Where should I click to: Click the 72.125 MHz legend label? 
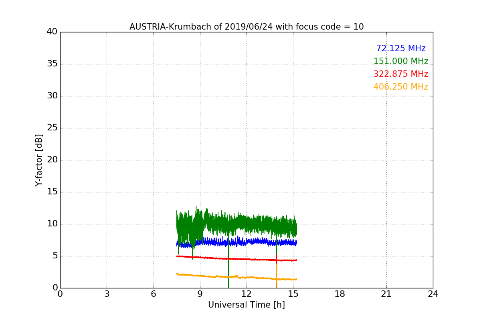[401, 48]
